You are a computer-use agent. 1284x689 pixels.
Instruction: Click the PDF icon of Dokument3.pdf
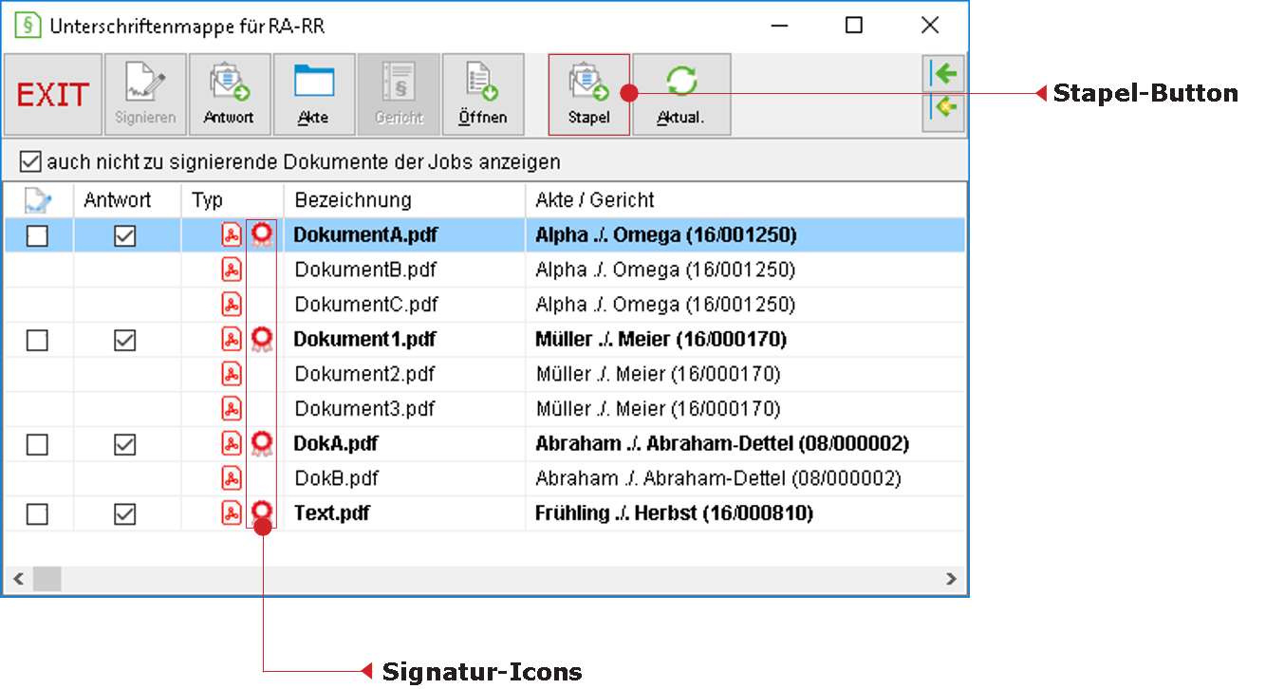[x=232, y=409]
